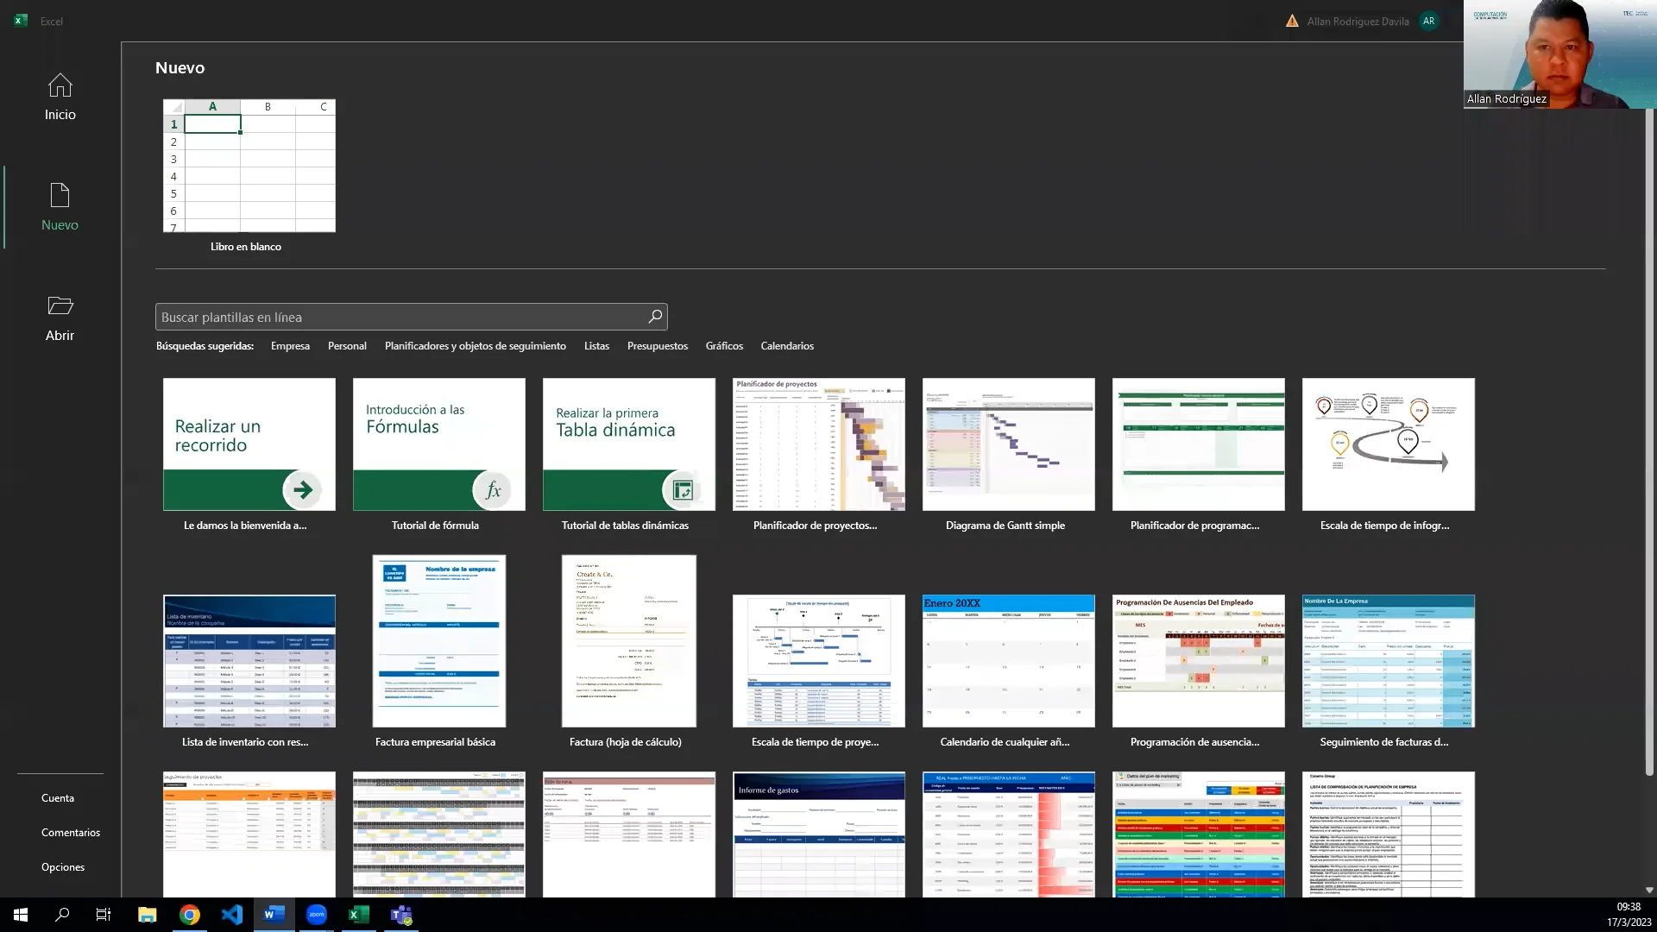
Task: Open Microsoft Teams from the taskbar
Action: point(400,915)
